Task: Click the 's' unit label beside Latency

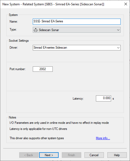Action: (113, 99)
